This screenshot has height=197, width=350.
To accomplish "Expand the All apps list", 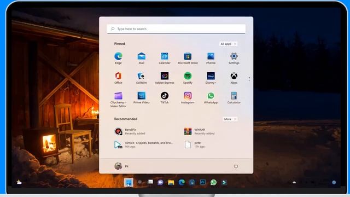I will click(x=228, y=44).
